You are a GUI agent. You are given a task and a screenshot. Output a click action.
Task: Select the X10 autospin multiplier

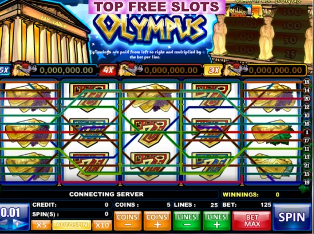102,225
